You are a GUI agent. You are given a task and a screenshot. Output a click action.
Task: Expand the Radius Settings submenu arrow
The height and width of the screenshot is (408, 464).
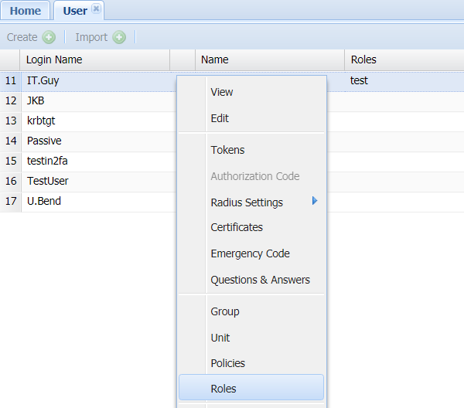click(315, 201)
